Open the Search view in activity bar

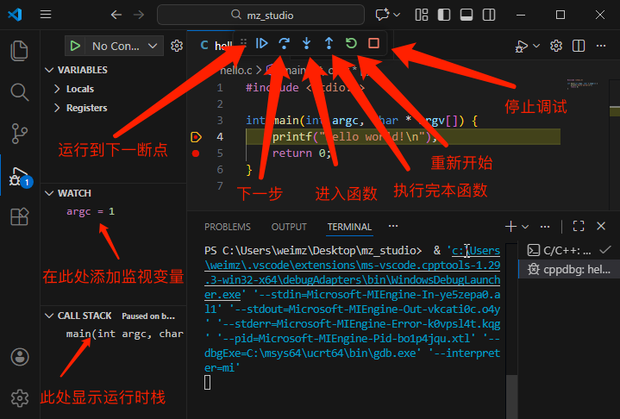tap(19, 92)
